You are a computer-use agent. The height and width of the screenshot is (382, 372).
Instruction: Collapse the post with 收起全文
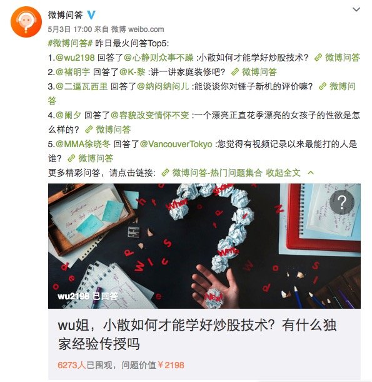[283, 173]
